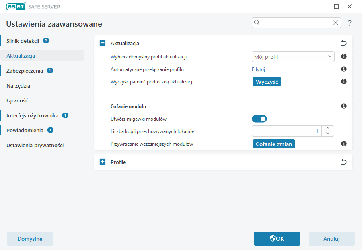Click the magnifier icon in the search box
The width and height of the screenshot is (362, 250).
(257, 23)
